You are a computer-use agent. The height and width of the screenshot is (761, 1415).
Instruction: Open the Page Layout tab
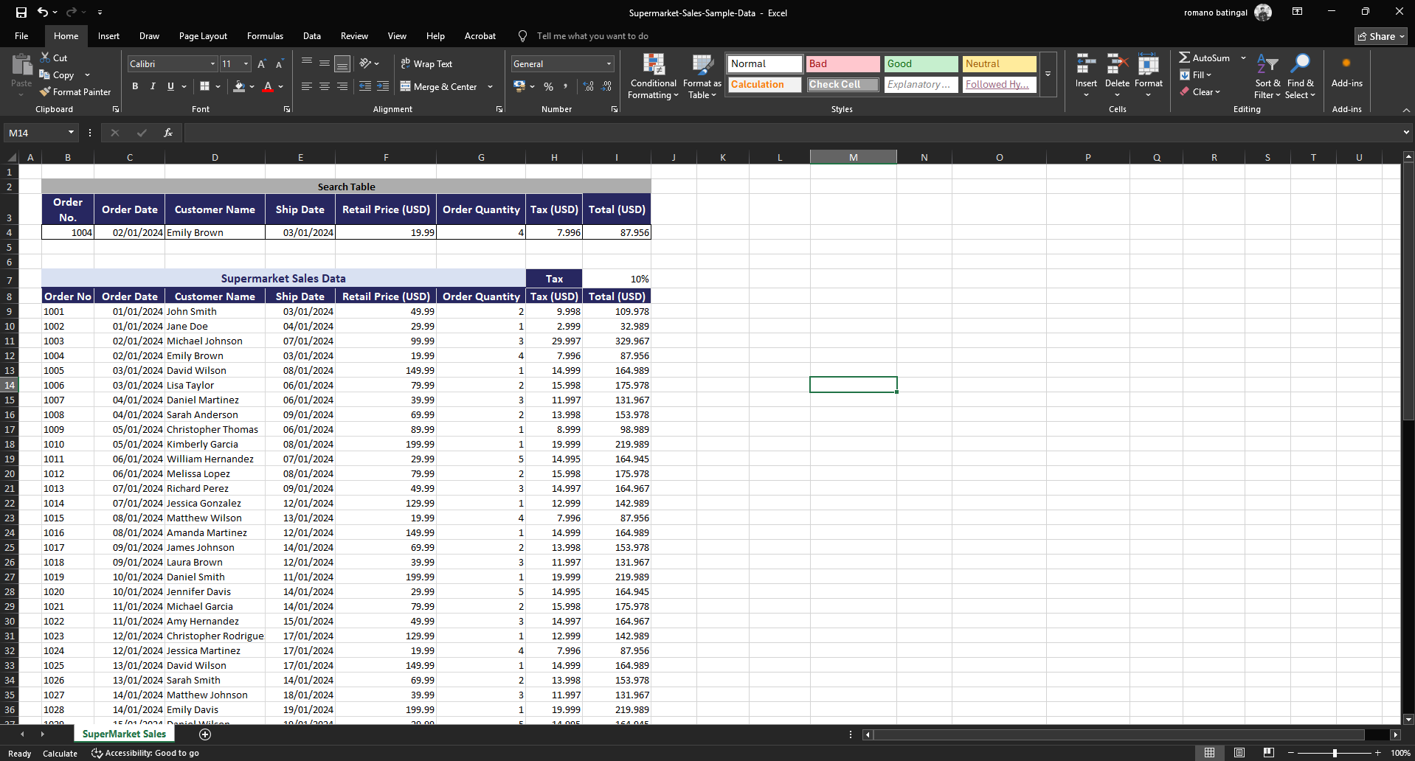(203, 36)
